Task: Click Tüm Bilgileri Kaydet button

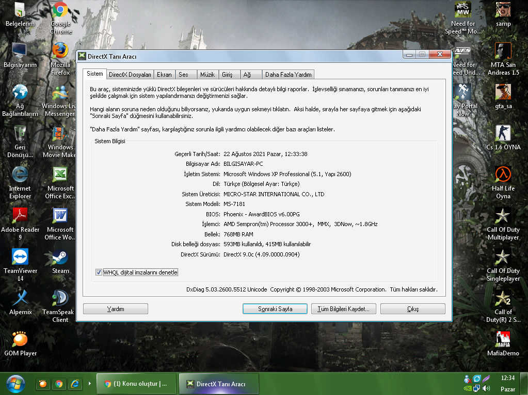Action: click(343, 308)
